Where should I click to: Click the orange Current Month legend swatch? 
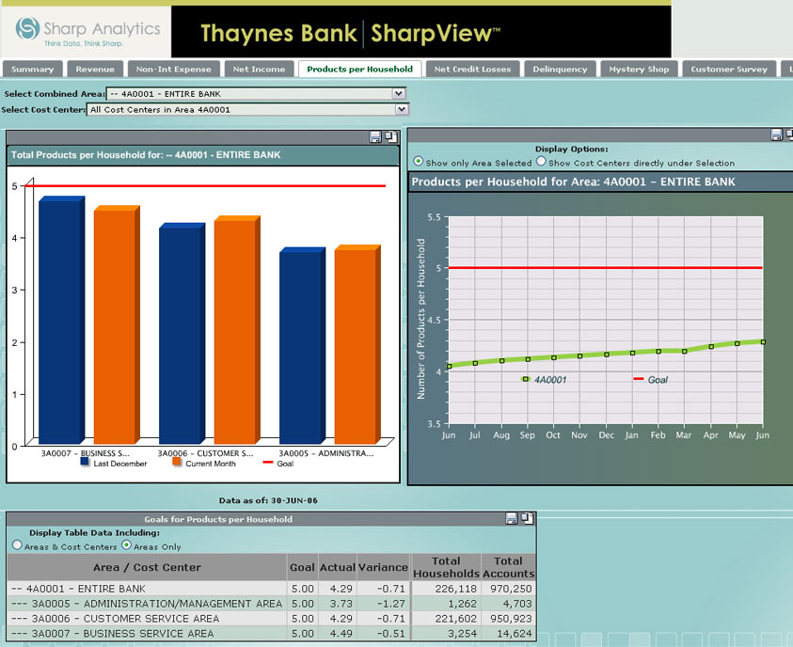pyautogui.click(x=178, y=463)
